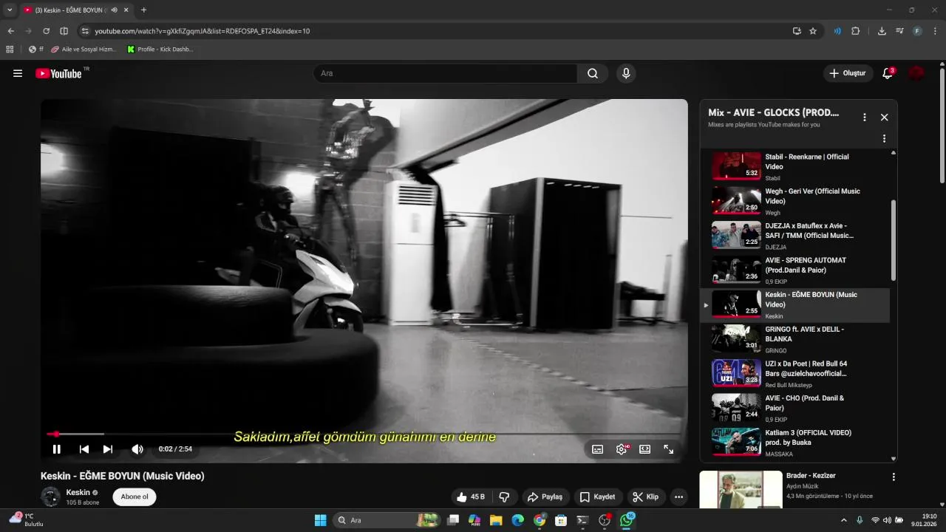Screen dimensions: 946x532
Task: Open video player settings gear
Action: (622, 449)
